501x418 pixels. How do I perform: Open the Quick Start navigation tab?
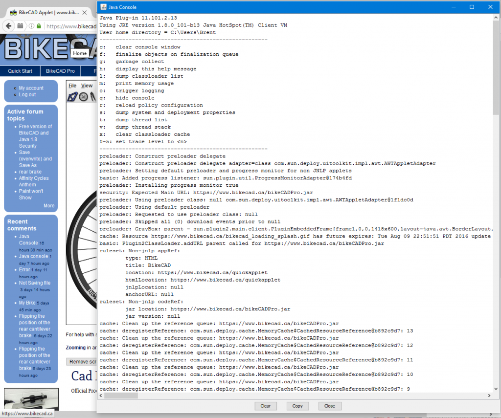pyautogui.click(x=20, y=71)
